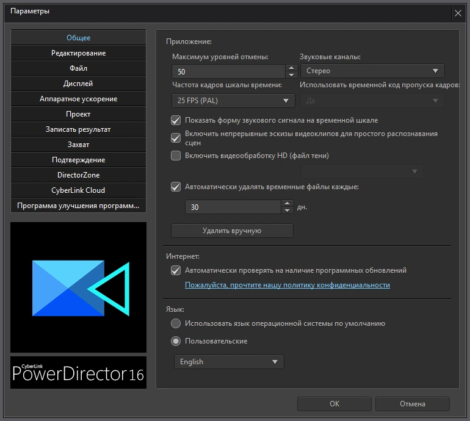Confirm settings with OK button
Viewport: 470px width, 421px height.
[334, 404]
